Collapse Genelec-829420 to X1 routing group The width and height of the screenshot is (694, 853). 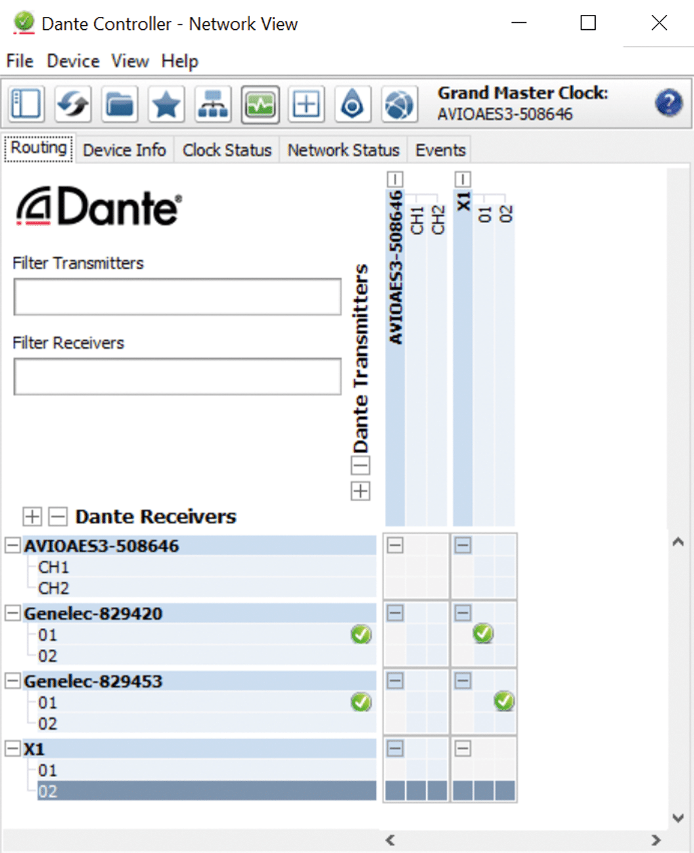pos(463,613)
